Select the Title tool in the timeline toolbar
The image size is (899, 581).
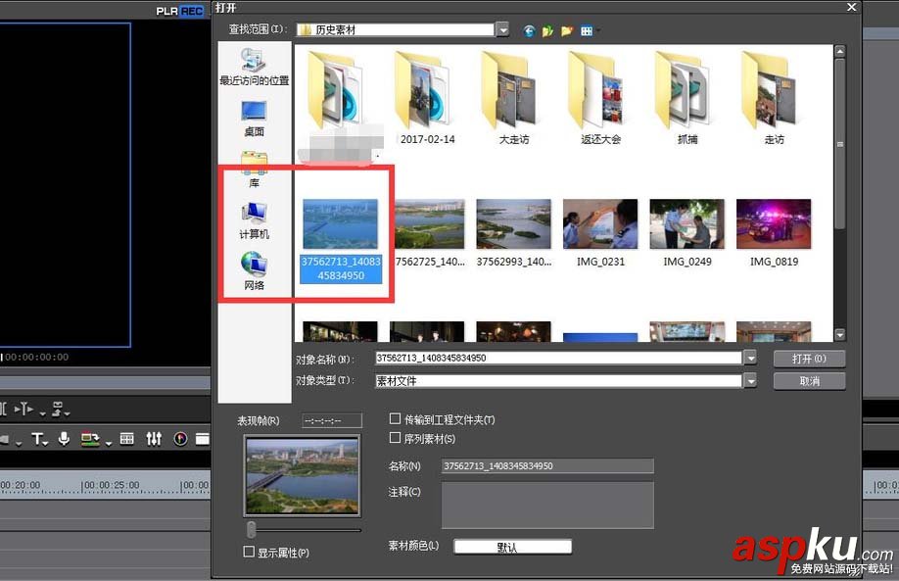(39, 439)
